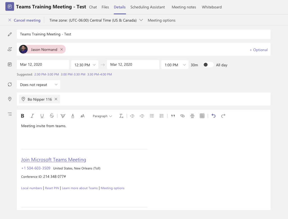The image size is (288, 219).
Task: Add optional attendees with + Optional
Action: 259,50
